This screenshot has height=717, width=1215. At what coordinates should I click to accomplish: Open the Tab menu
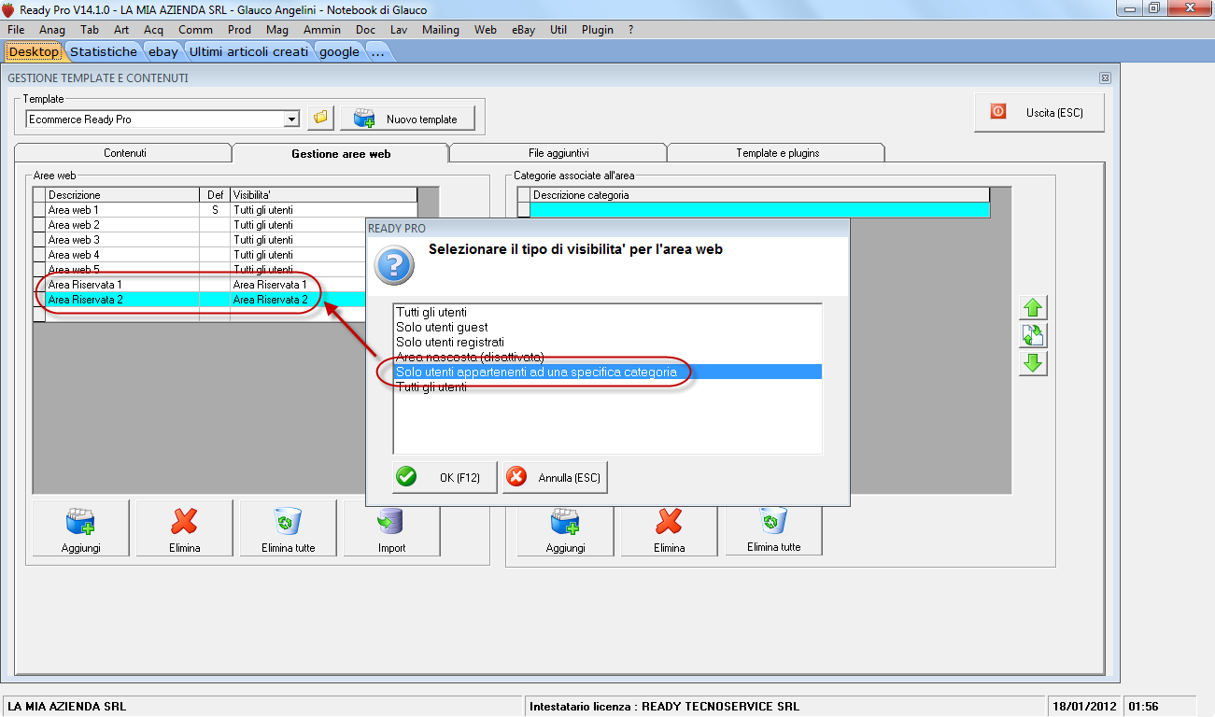click(90, 29)
